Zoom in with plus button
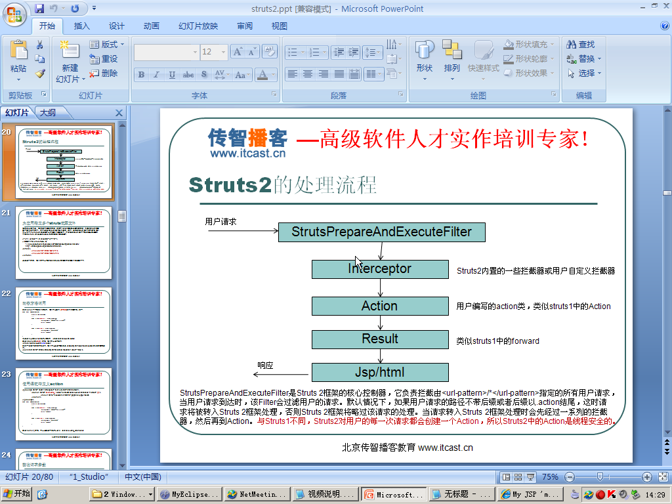Image resolution: width=672 pixels, height=504 pixels. click(x=646, y=477)
